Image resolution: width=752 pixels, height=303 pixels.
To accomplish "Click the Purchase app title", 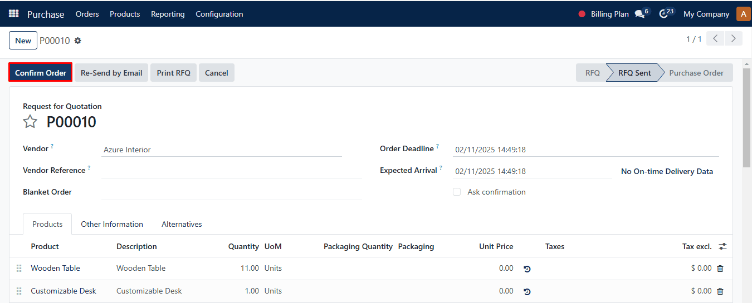I will [x=46, y=14].
